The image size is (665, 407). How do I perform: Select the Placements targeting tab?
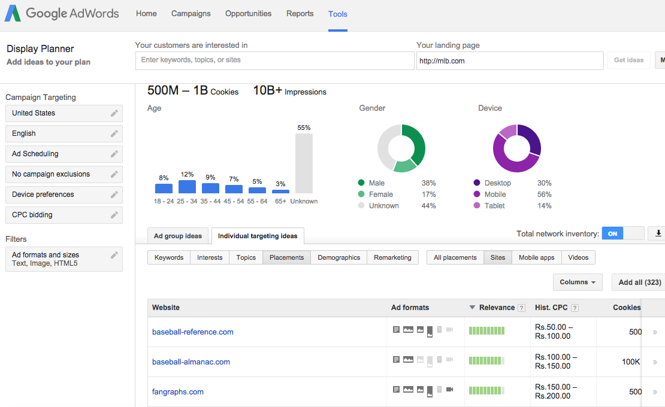pos(287,257)
